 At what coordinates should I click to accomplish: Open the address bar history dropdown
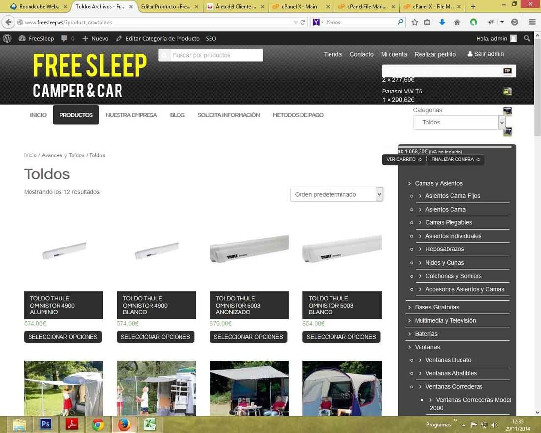(296, 22)
